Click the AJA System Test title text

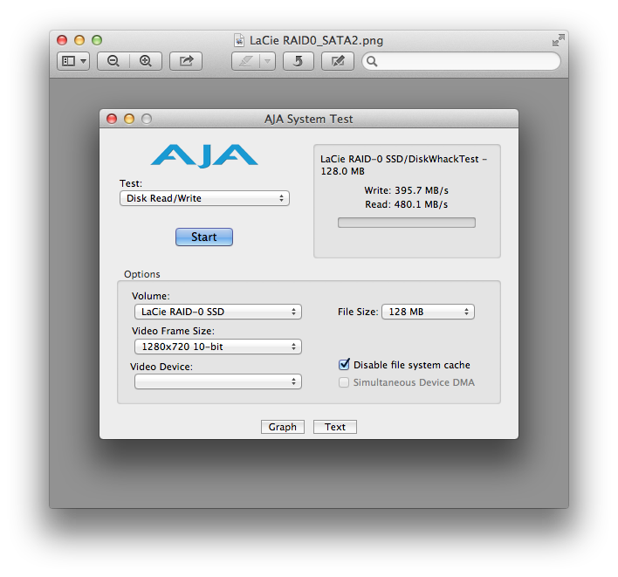click(309, 119)
